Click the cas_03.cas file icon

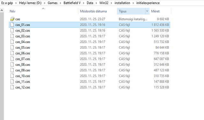coord(12,36)
